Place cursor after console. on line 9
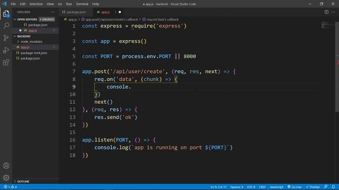The image size is (339, 190). pyautogui.click(x=131, y=87)
